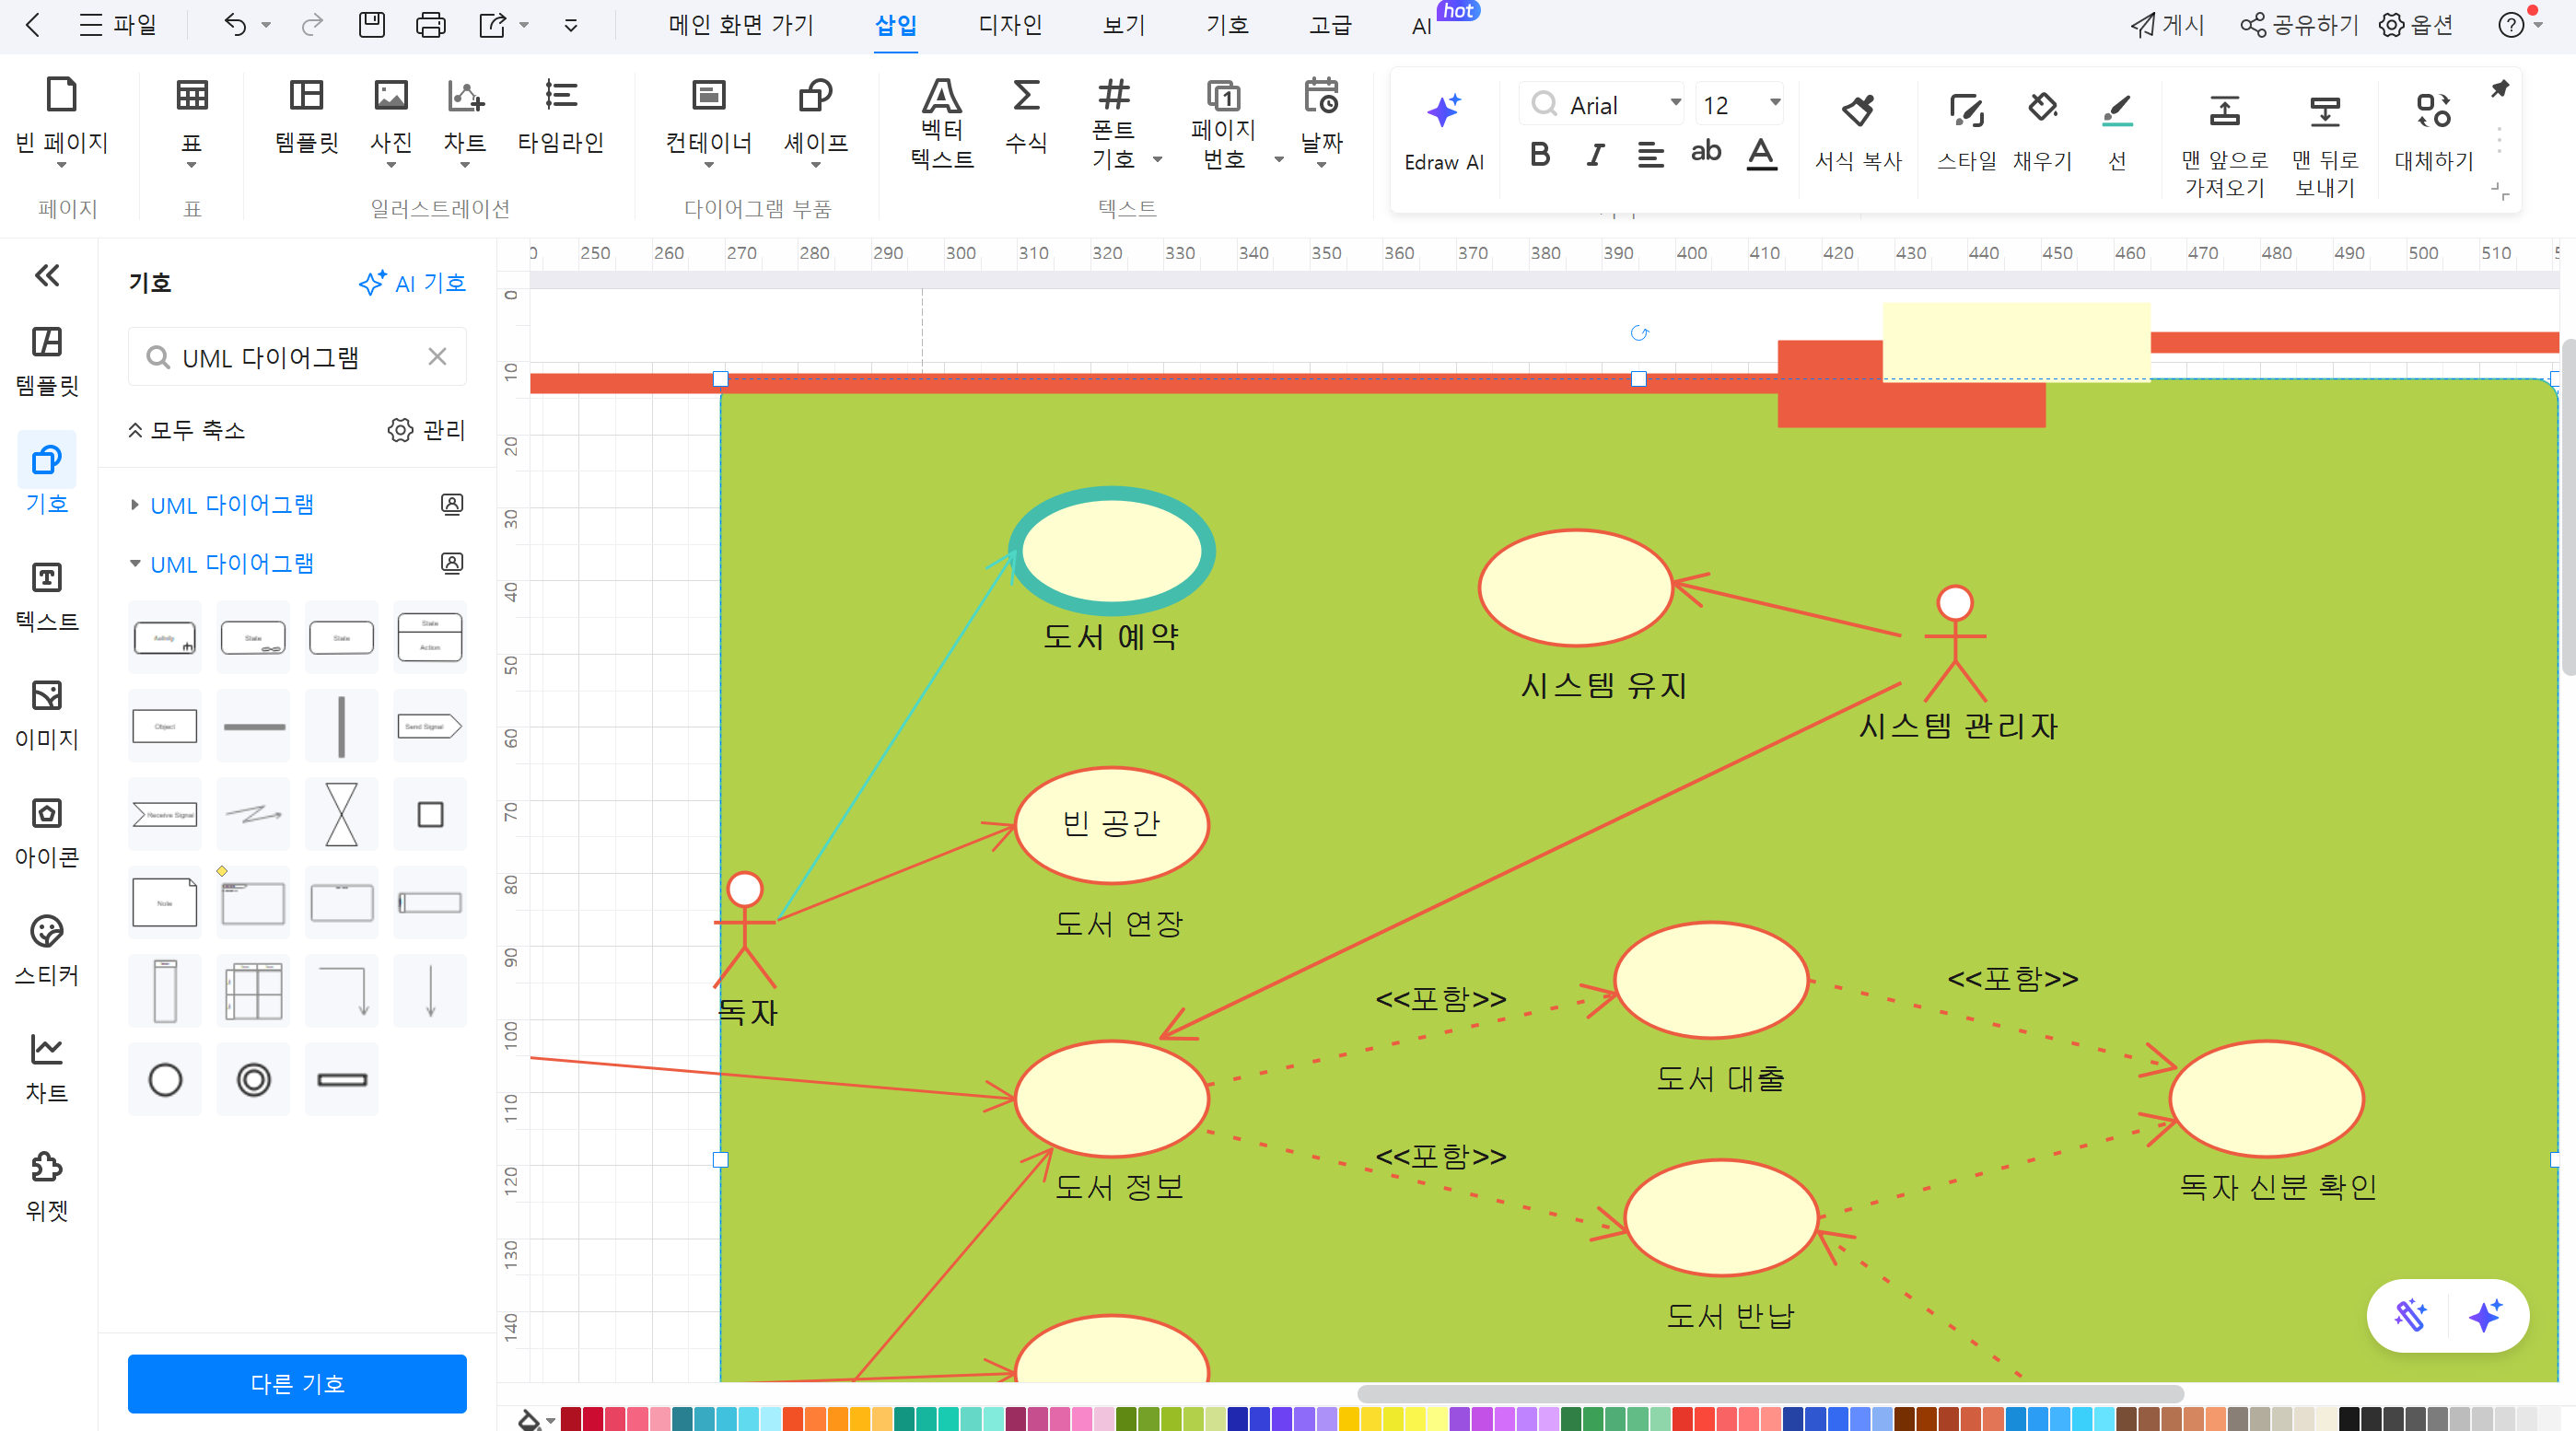Open sidebar widget (위젯) panel
This screenshot has height=1431, width=2576.
pos(47,1186)
